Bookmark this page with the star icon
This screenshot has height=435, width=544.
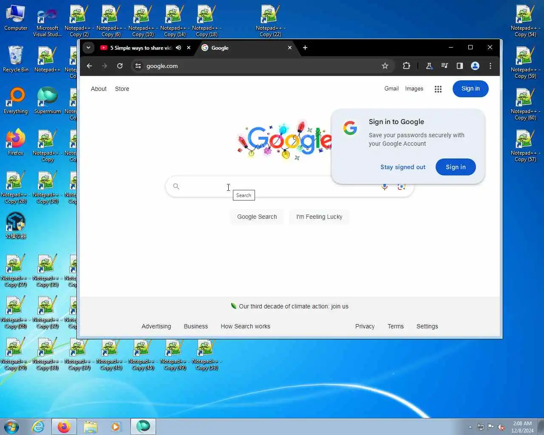tap(385, 66)
